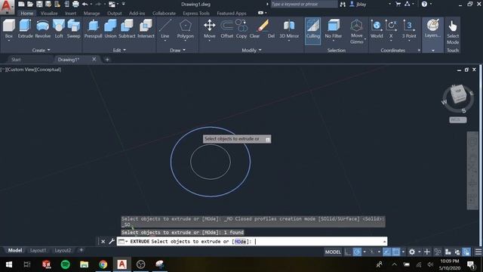Screen dimensions: 483x272
Task: Click the MOde option in command line
Action: [241, 242]
